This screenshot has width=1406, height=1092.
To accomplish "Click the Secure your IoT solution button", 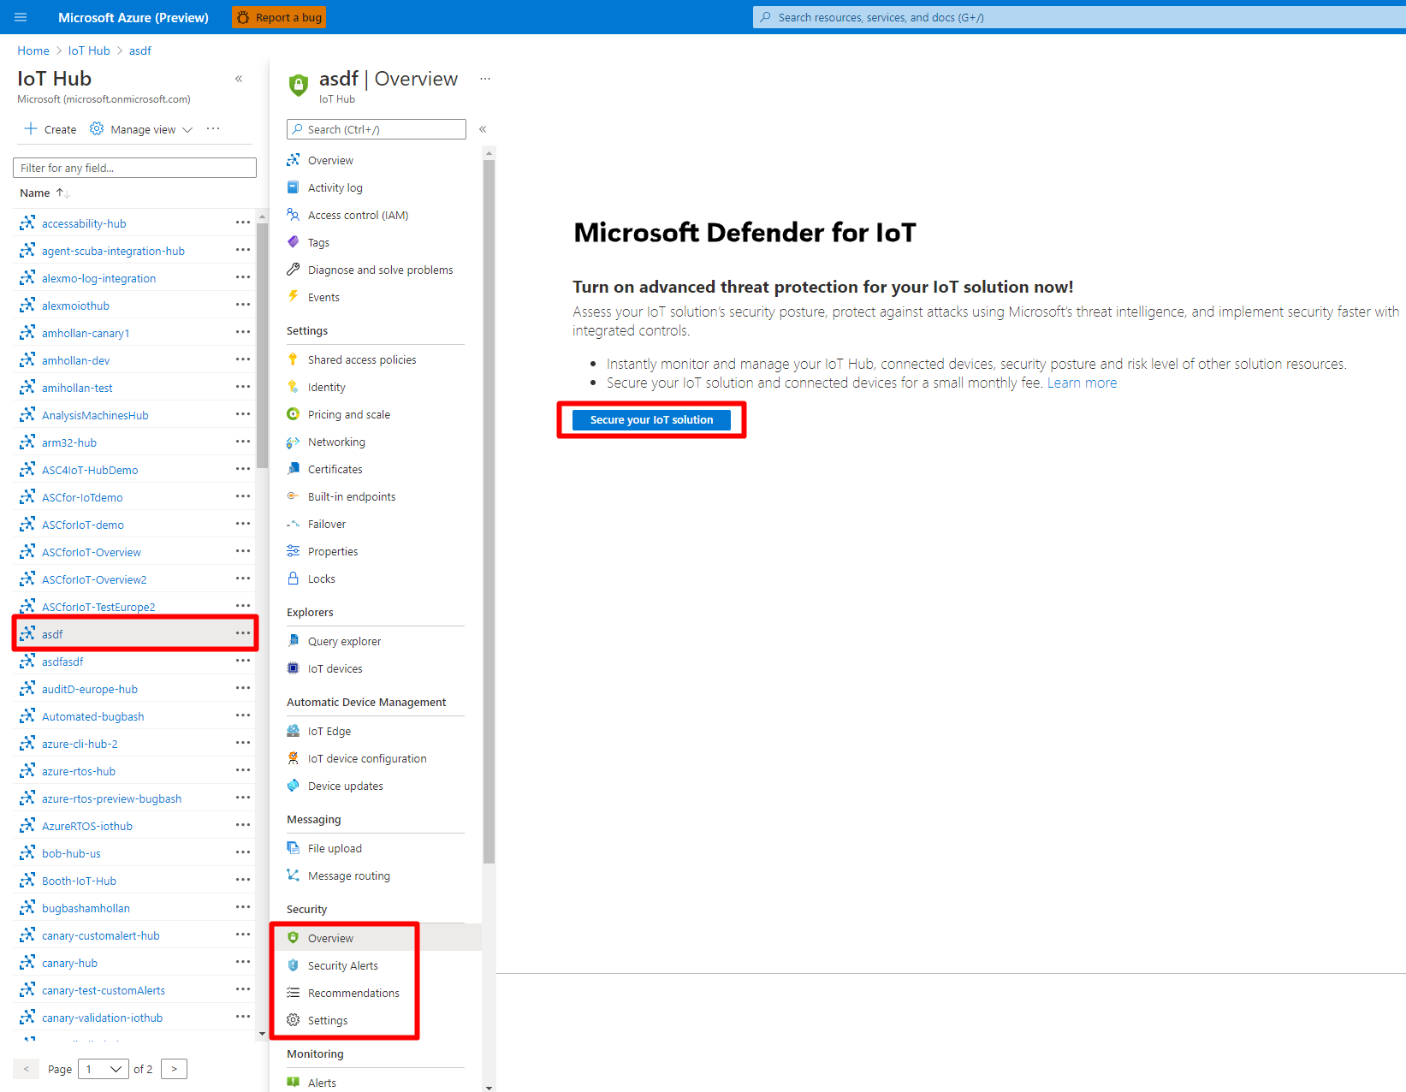I will pos(651,419).
